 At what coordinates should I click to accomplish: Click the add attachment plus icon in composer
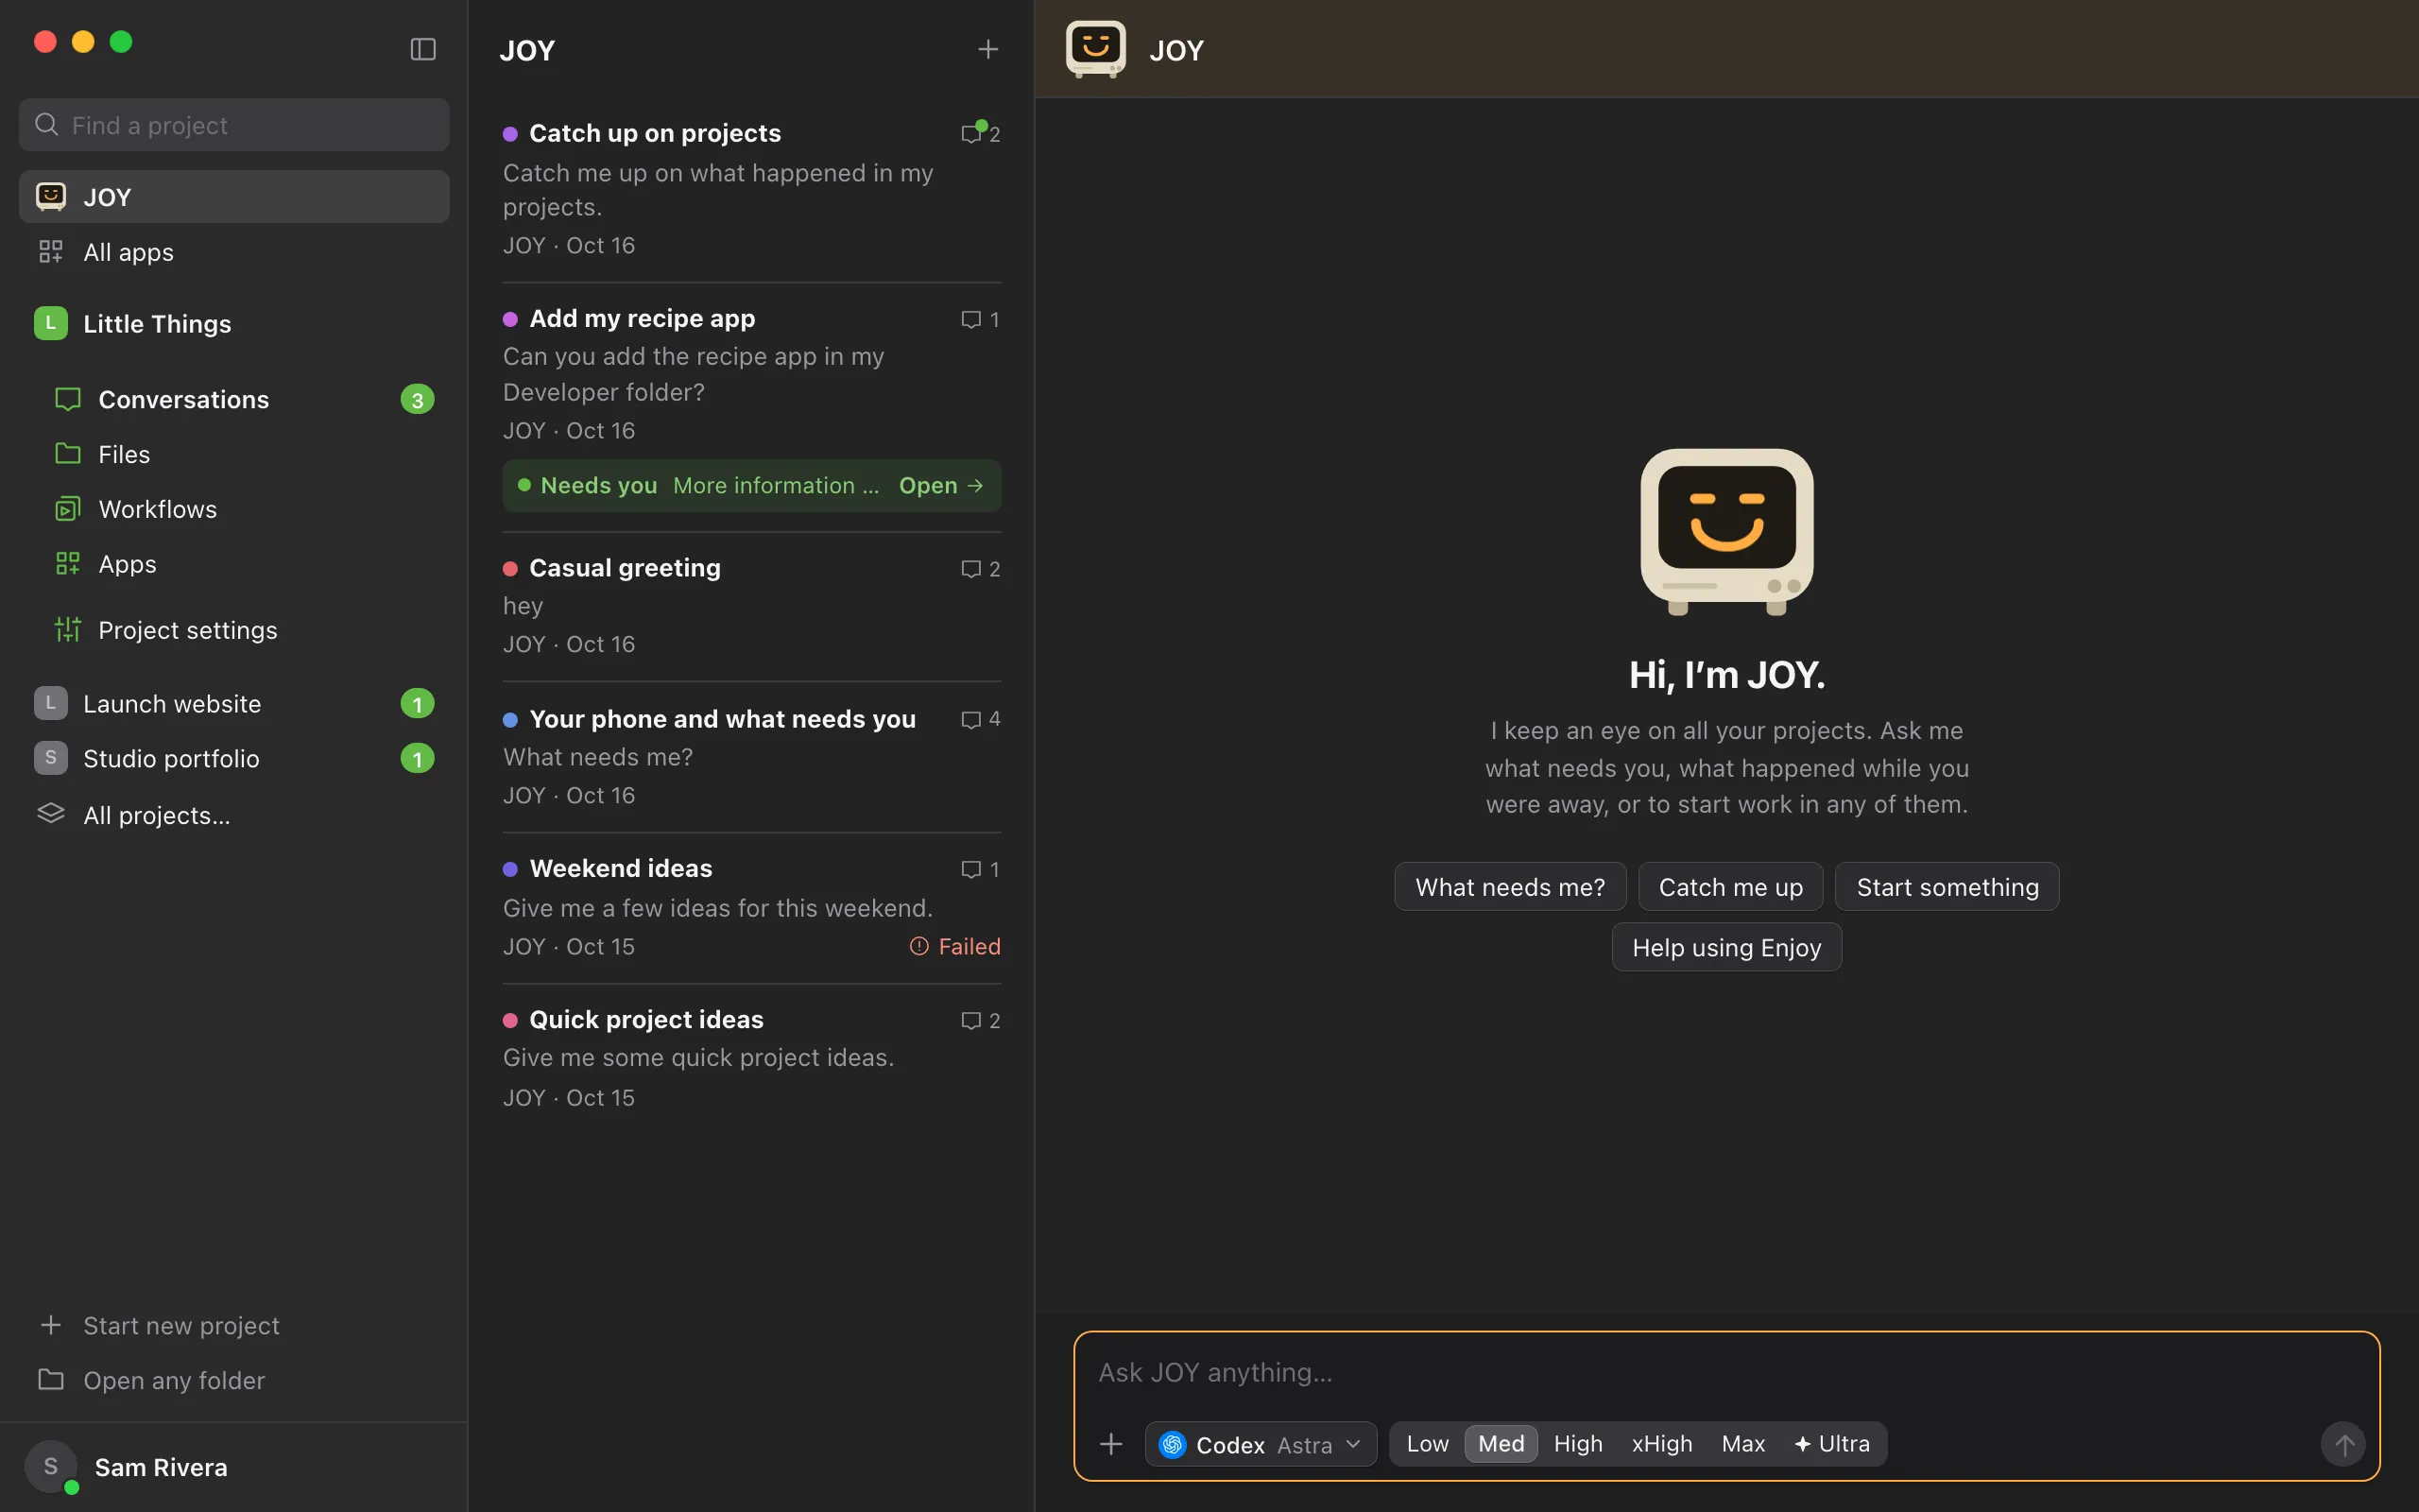click(1110, 1444)
